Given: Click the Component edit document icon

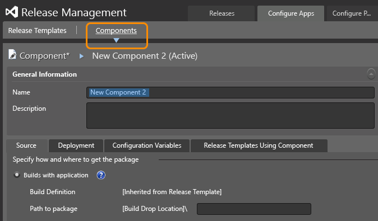Looking at the screenshot, I should pyautogui.click(x=12, y=54).
